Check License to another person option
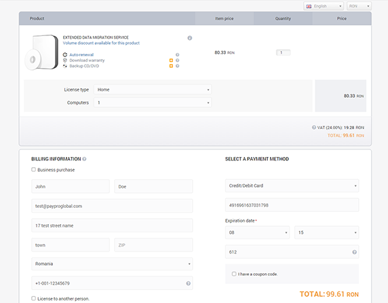 [33, 298]
